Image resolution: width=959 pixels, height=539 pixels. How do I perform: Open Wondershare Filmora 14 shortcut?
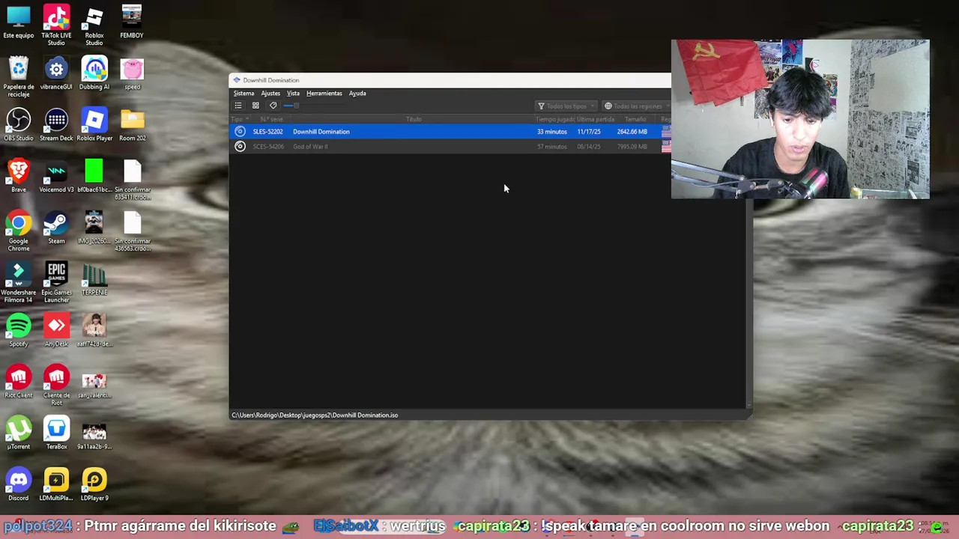tap(19, 283)
